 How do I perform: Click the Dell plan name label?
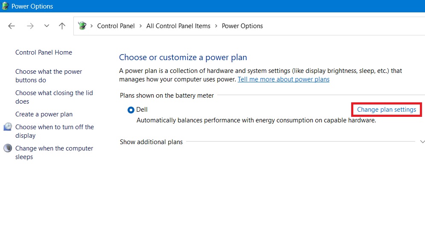point(142,110)
